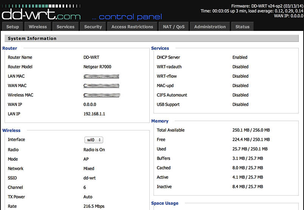This screenshot has width=304, height=210.
Task: Click the System Information header bar
Action: pos(151,38)
